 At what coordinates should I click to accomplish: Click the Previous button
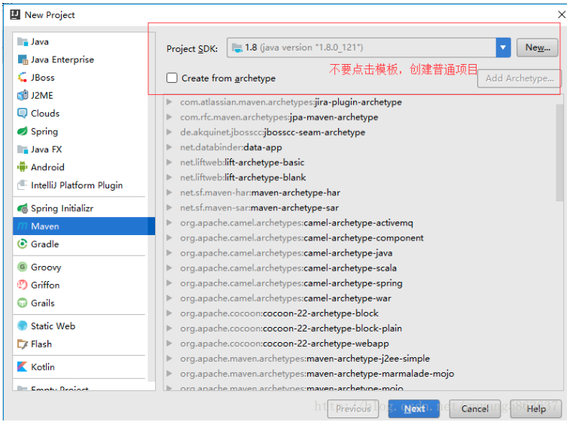[353, 408]
